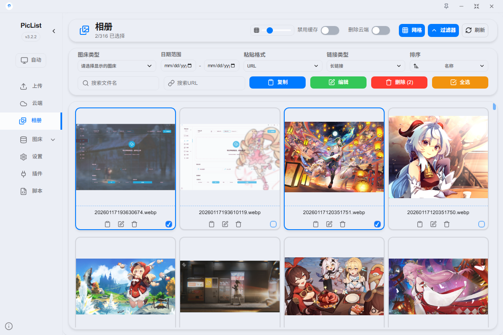
Task: Copy link of 20260117120351750.webp card
Action: click(x=420, y=224)
